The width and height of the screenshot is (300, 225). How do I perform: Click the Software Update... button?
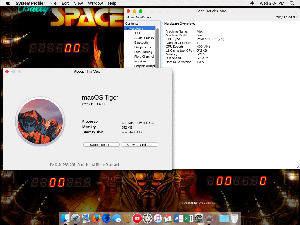140,145
